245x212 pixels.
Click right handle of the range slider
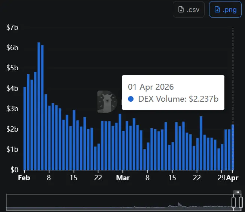240,202
